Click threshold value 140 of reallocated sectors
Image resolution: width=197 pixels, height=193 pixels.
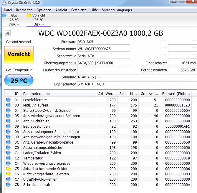(x=155, y=116)
